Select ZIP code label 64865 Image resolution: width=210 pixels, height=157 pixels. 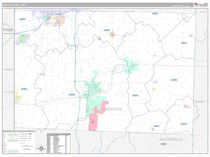coord(24,89)
